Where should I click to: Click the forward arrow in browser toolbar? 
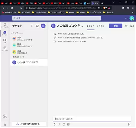pyautogui.click(x=8, y=8)
